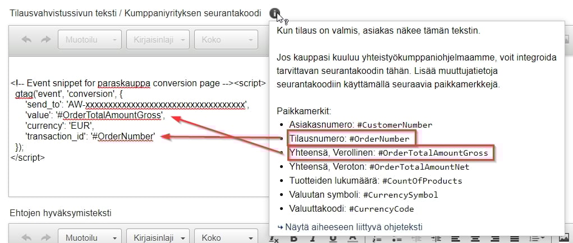Open the line height dropdown icon
Viewport: 573px width, 243px height.
(x=537, y=239)
